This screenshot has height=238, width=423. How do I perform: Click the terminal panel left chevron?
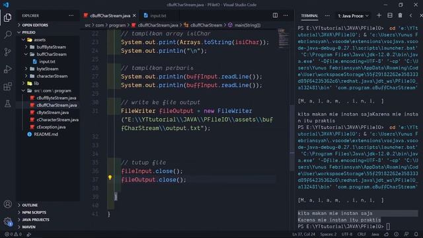[x=410, y=16]
